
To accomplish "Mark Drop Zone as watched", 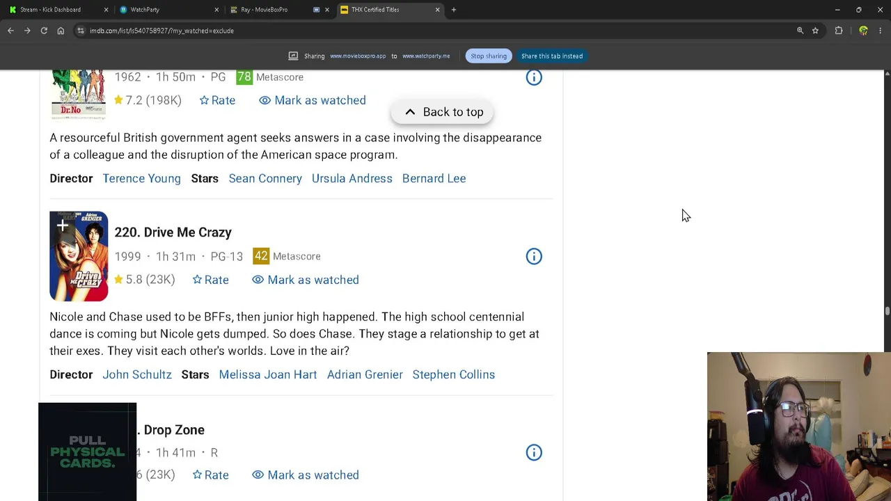I will 306,475.
